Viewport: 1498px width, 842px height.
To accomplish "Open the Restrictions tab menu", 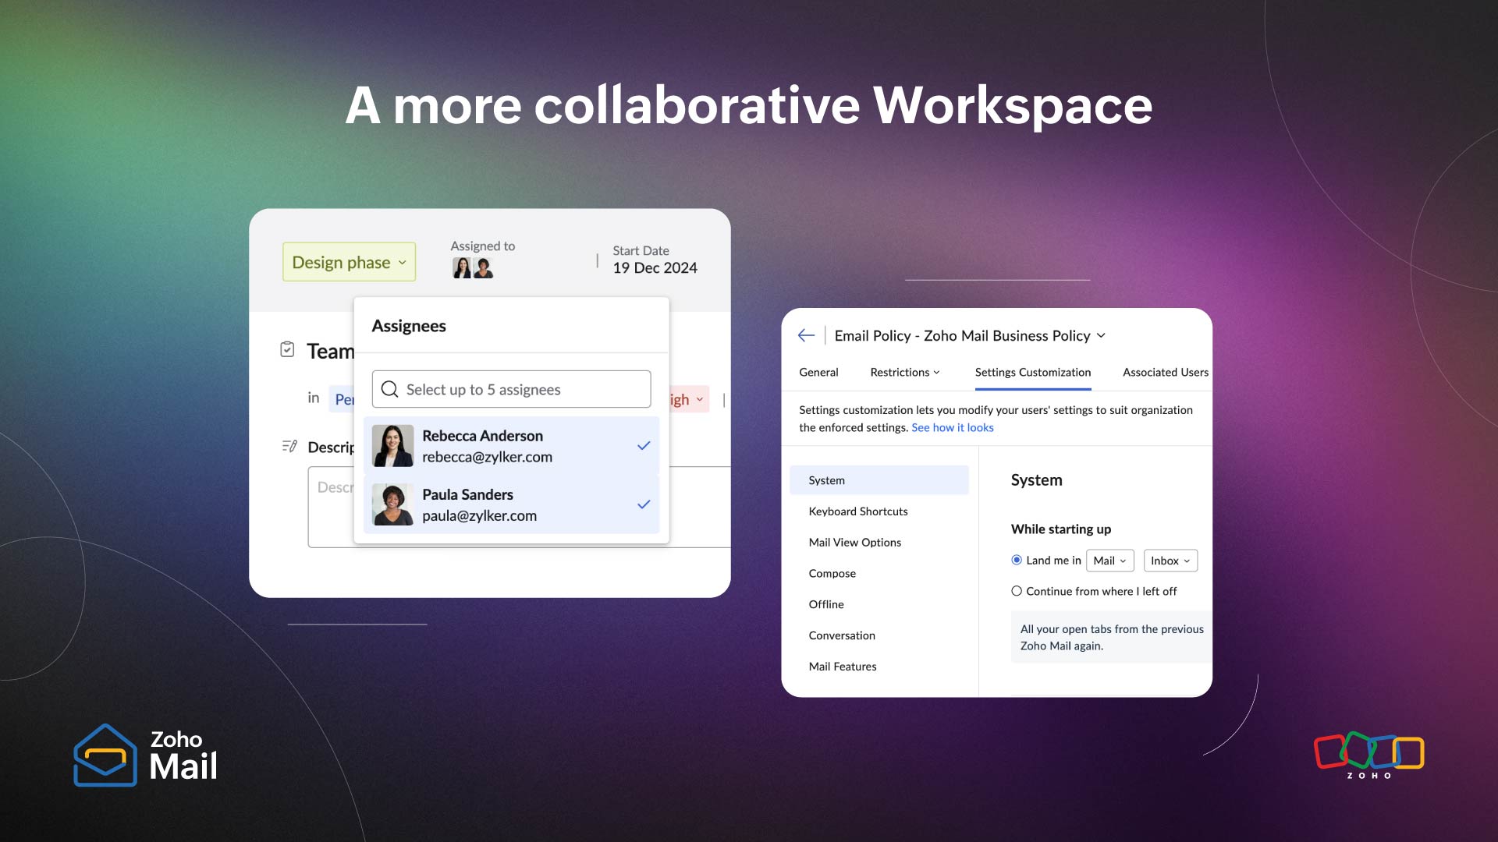I will 904,373.
